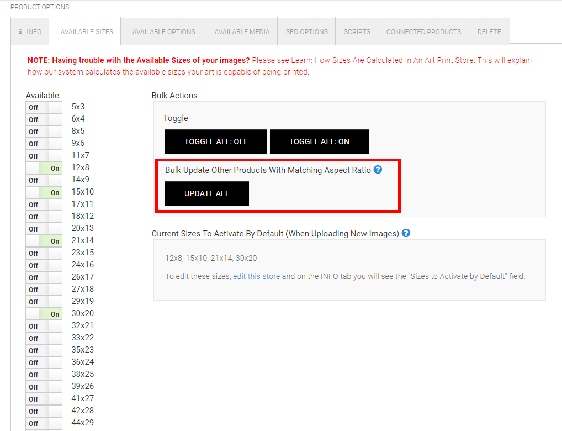Disable the 30x20 size toggle
Image resolution: width=562 pixels, height=431 pixels.
[x=44, y=314]
